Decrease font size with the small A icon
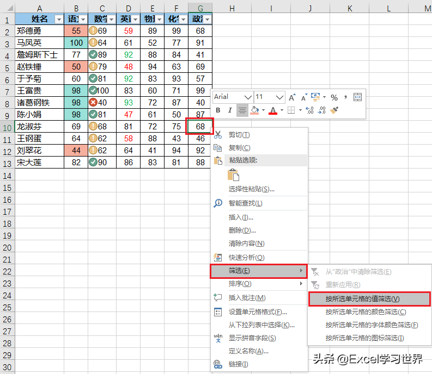 point(304,97)
